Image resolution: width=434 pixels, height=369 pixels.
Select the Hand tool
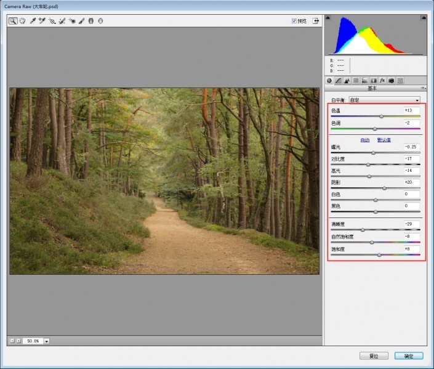(x=22, y=20)
